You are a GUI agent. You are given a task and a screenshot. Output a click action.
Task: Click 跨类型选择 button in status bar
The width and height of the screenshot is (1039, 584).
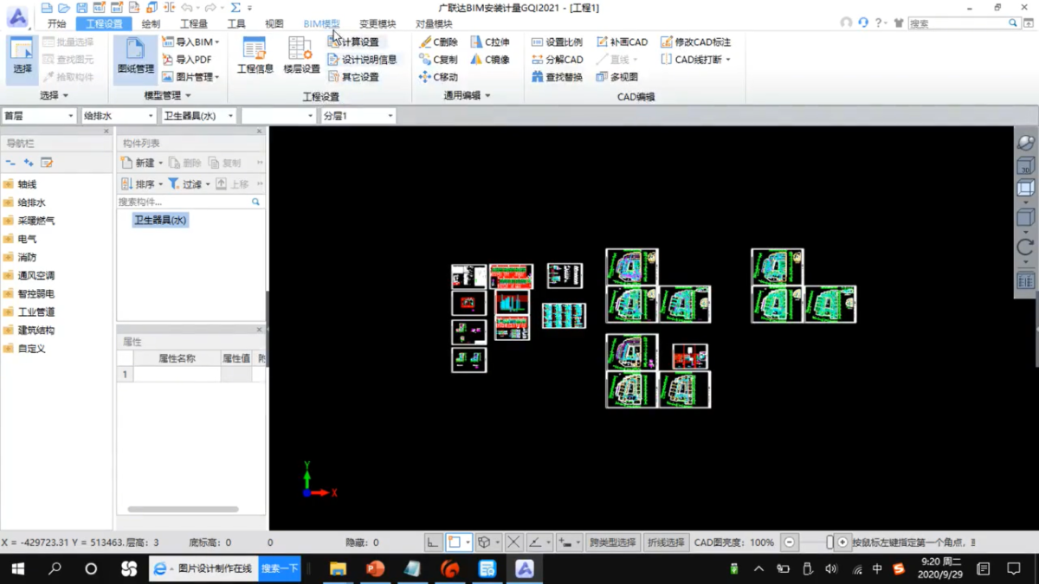612,542
